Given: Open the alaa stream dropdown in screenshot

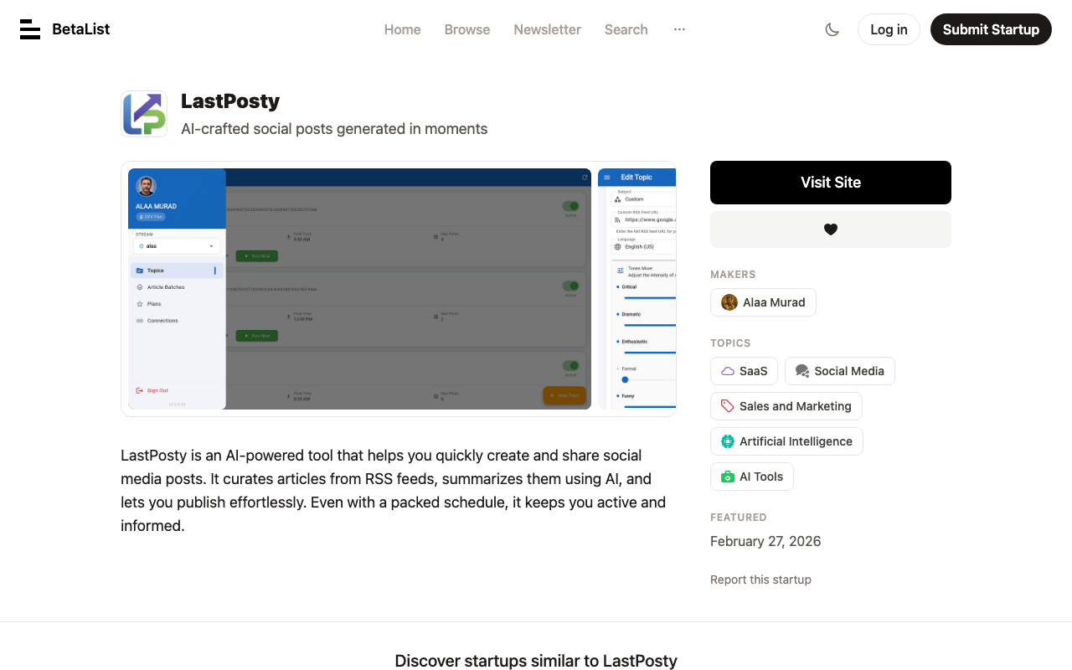Looking at the screenshot, I should point(177,246).
